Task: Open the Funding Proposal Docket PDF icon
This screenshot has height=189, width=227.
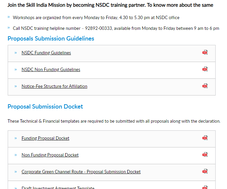Action: coord(205,138)
